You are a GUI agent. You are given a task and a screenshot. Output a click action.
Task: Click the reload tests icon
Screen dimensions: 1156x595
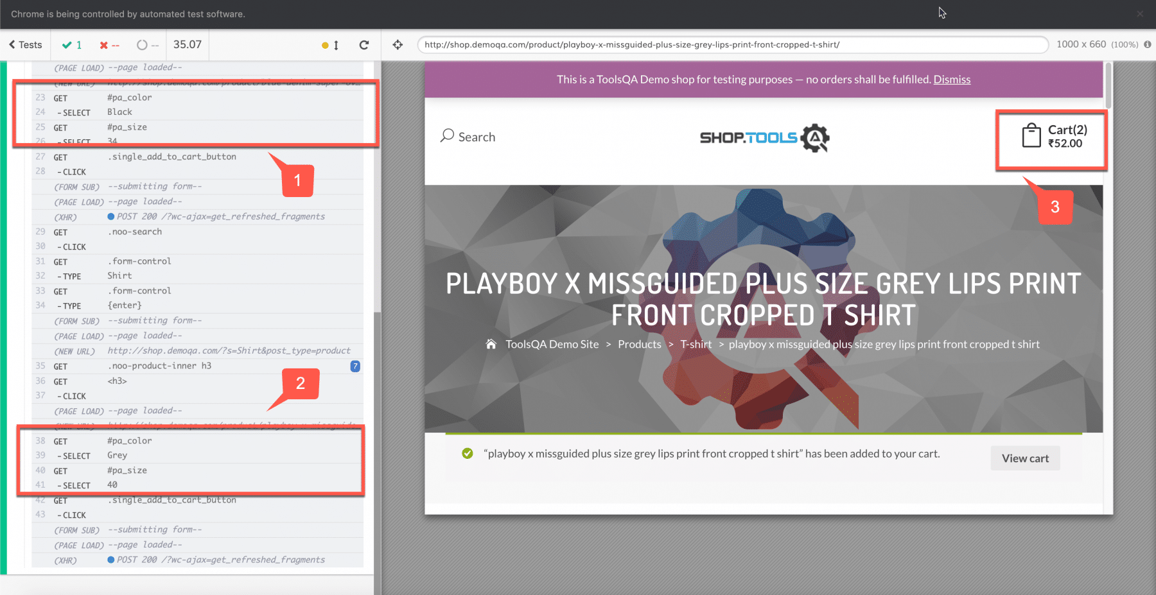pyautogui.click(x=364, y=45)
